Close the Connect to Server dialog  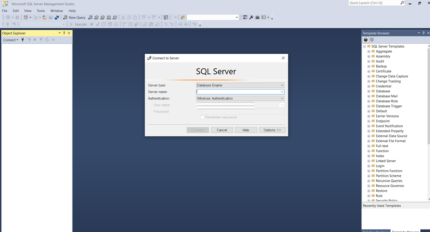pyautogui.click(x=283, y=58)
